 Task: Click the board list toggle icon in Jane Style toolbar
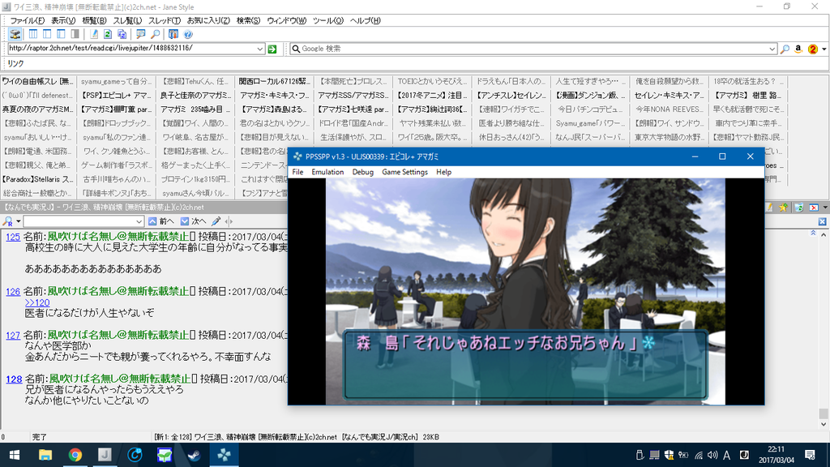pos(15,34)
